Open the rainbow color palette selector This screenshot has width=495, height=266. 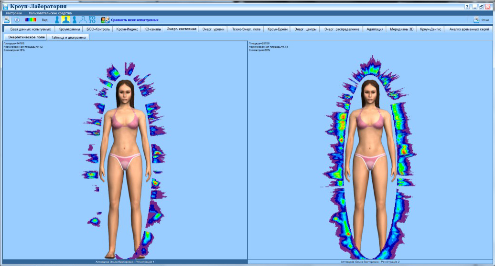31,20
